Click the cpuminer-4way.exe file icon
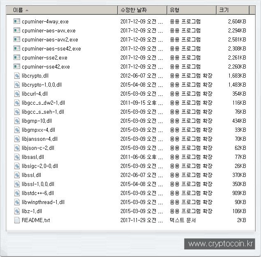 (x=17, y=21)
